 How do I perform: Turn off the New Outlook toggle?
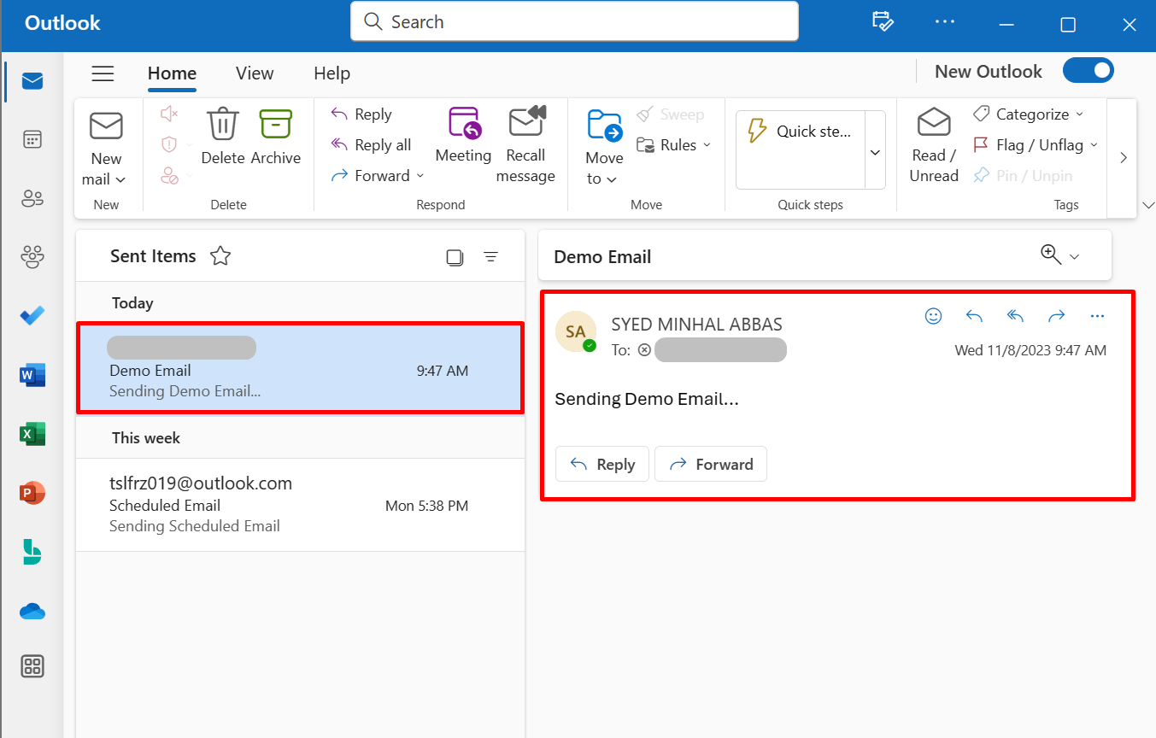pyautogui.click(x=1088, y=71)
